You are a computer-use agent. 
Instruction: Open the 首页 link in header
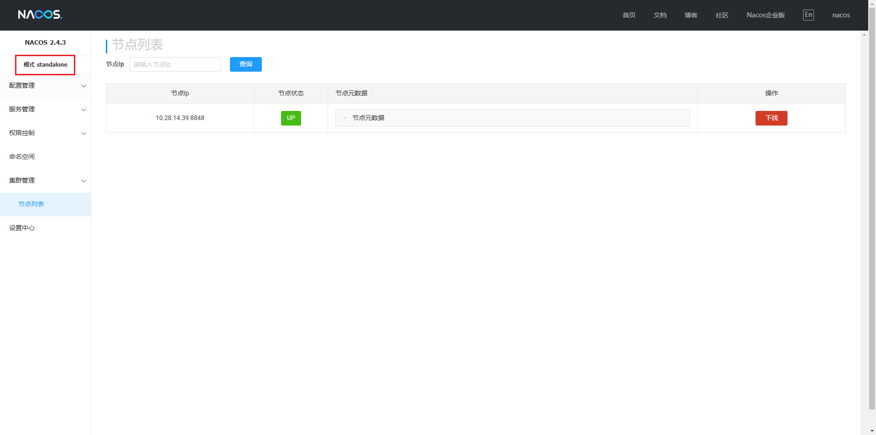(x=629, y=15)
